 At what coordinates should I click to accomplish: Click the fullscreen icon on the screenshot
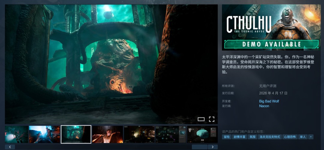(211, 119)
